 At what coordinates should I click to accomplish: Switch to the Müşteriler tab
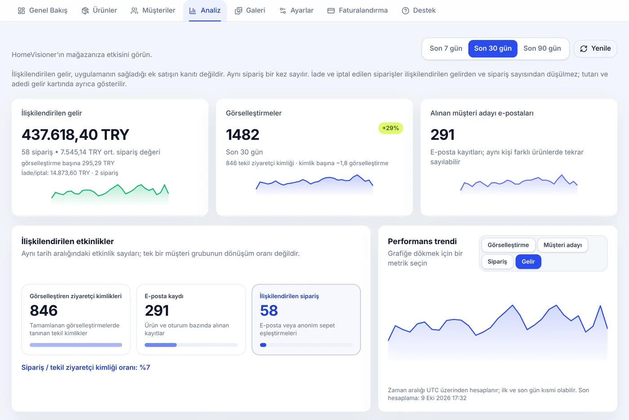(x=153, y=10)
